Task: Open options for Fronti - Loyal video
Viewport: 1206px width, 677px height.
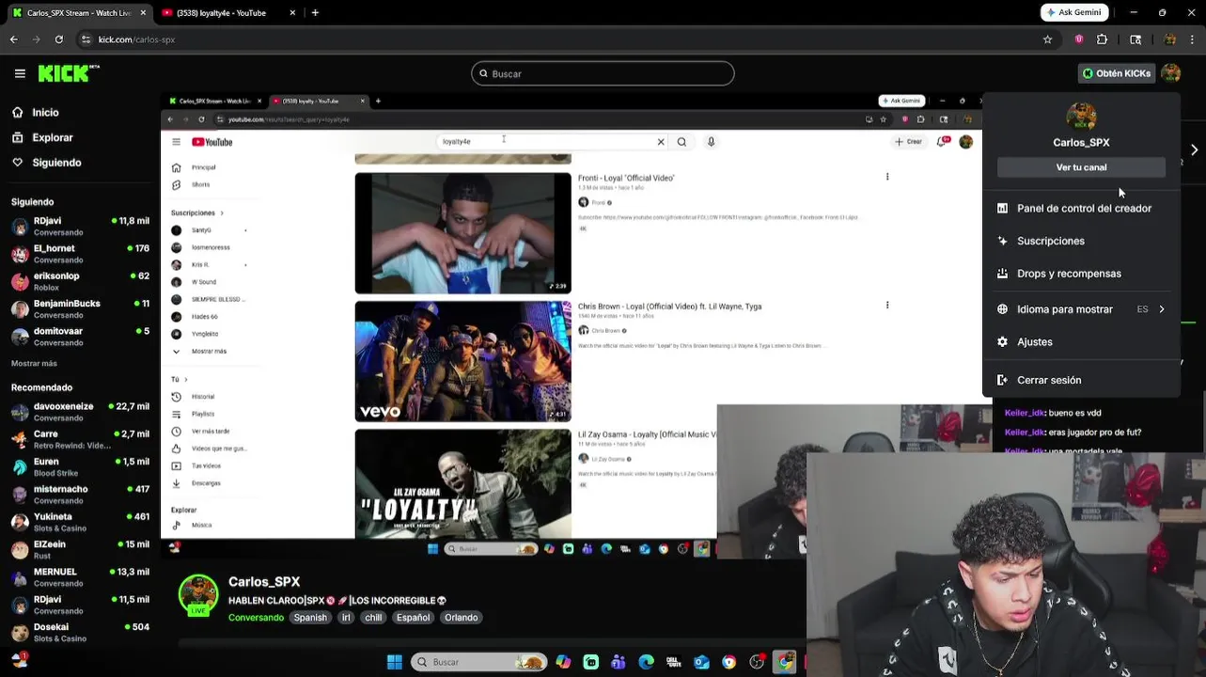Action: (887, 177)
